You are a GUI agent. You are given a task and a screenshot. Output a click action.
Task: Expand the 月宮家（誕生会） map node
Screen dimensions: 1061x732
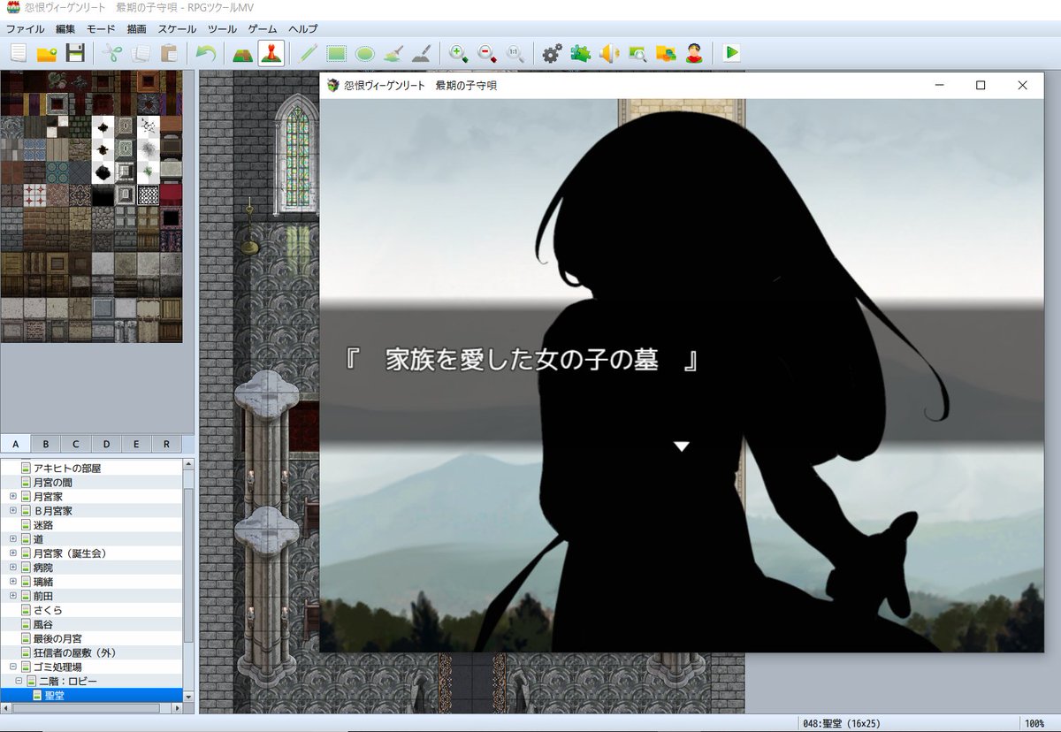point(12,553)
